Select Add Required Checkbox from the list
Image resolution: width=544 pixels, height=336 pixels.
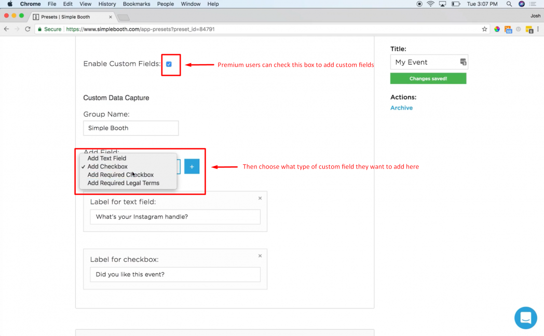(x=120, y=175)
